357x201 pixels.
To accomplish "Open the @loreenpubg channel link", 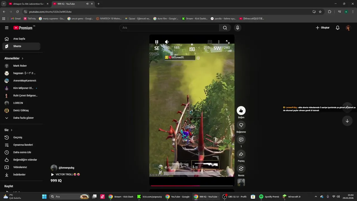I will pyautogui.click(x=66, y=168).
